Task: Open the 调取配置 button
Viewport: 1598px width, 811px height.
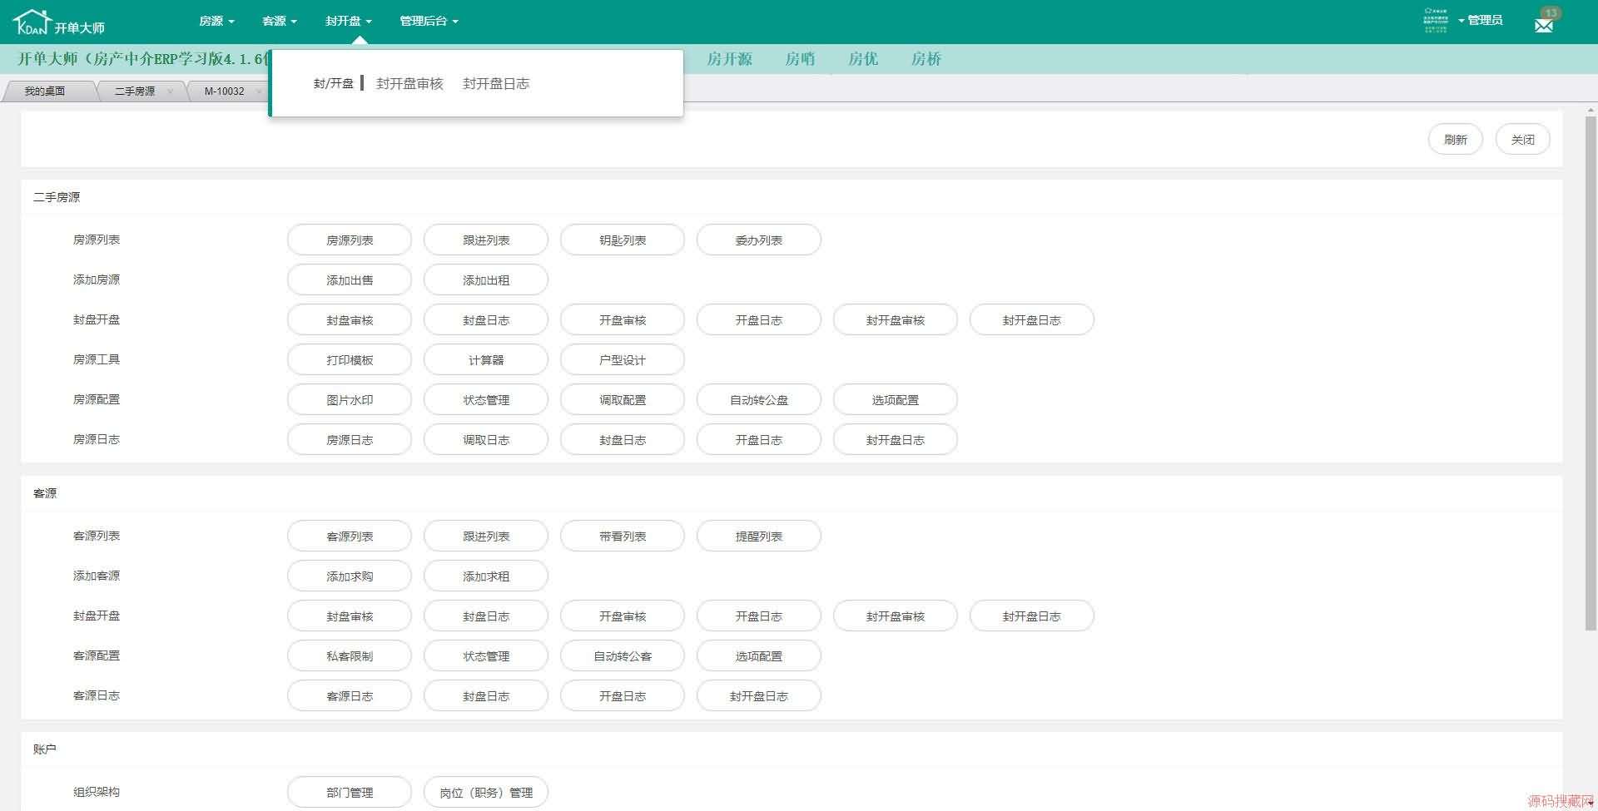Action: tap(623, 400)
